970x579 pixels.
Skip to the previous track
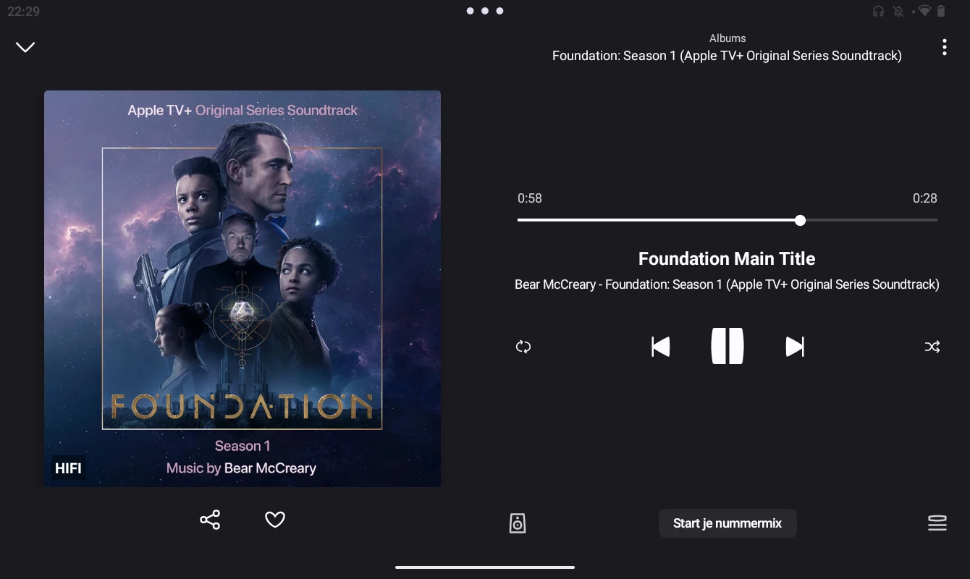tap(660, 347)
